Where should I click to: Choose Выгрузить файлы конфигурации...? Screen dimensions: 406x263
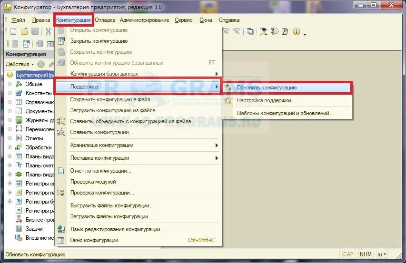pyautogui.click(x=139, y=205)
